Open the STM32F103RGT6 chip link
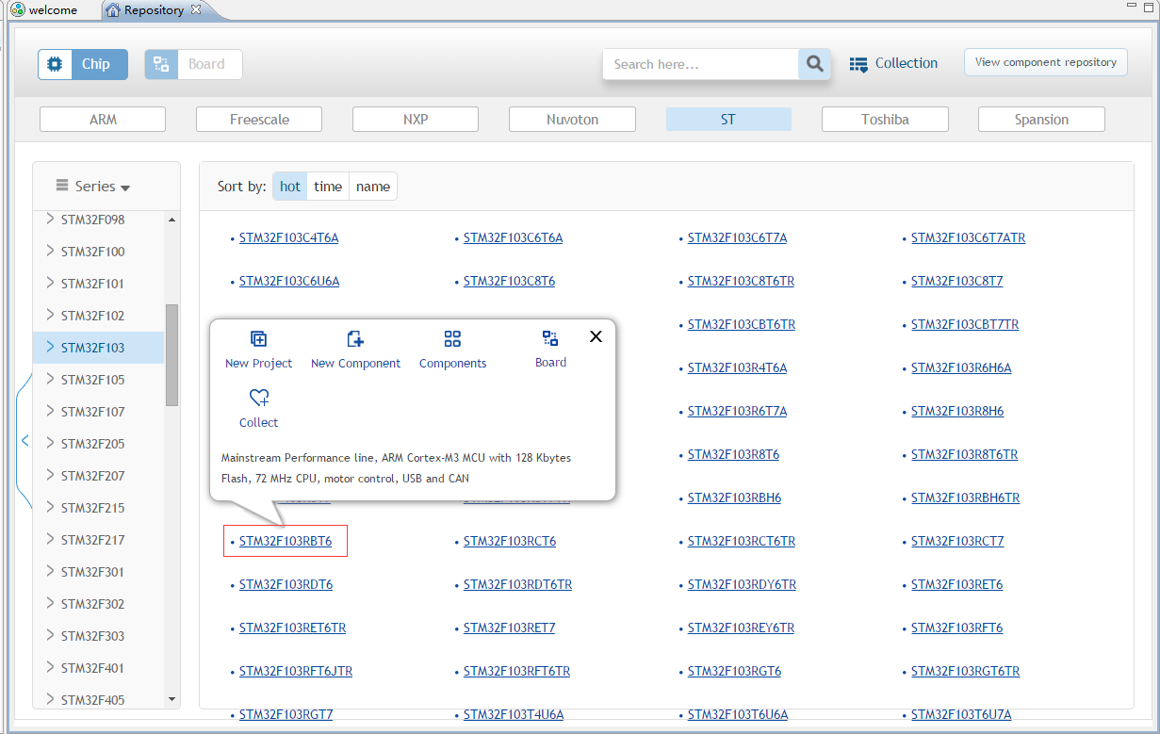The width and height of the screenshot is (1160, 734). click(734, 671)
